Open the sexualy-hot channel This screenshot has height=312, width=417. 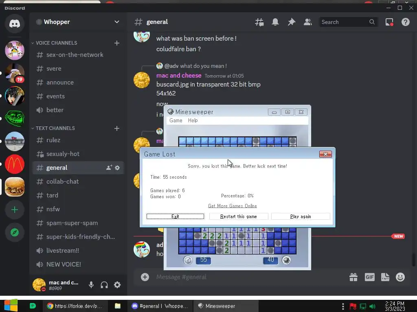click(x=78, y=154)
